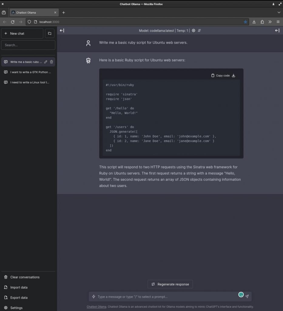Click Copy code on the Ruby snippet
This screenshot has height=311, width=283.
[x=221, y=76]
